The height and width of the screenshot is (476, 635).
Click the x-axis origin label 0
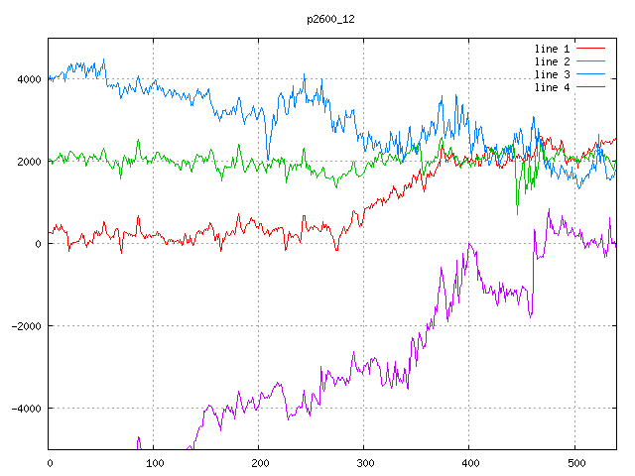50,463
